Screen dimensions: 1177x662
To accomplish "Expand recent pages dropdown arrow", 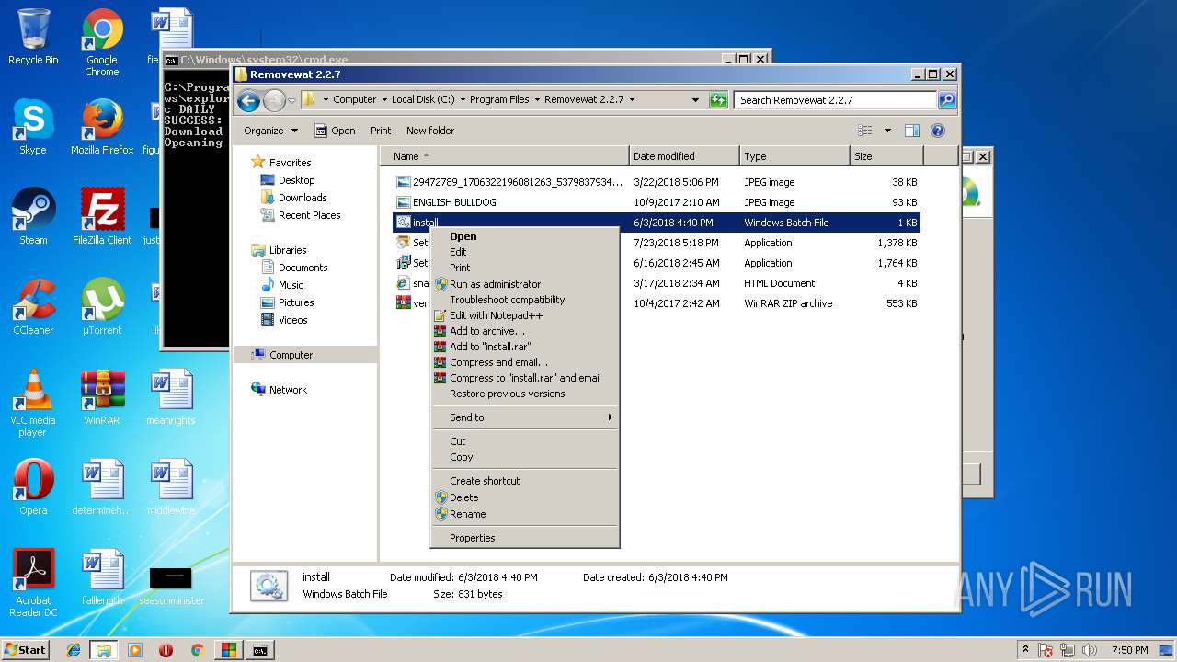I will [x=291, y=100].
